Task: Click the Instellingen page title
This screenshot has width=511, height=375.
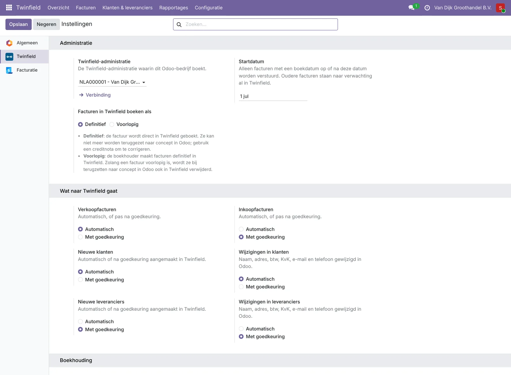Action: click(x=77, y=24)
